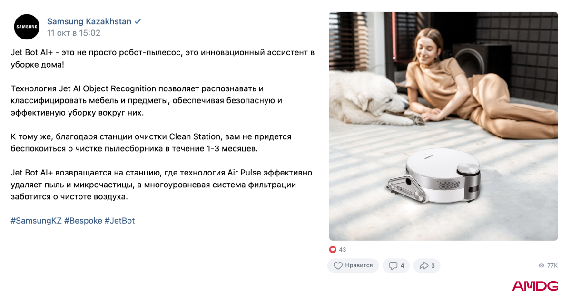Click the 43 reactions count
The image size is (571, 302).
point(343,250)
